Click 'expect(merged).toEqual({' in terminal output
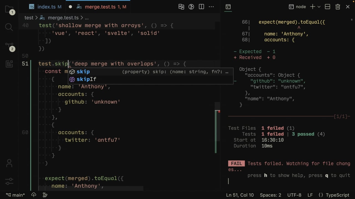This screenshot has width=355, height=199. click(292, 22)
